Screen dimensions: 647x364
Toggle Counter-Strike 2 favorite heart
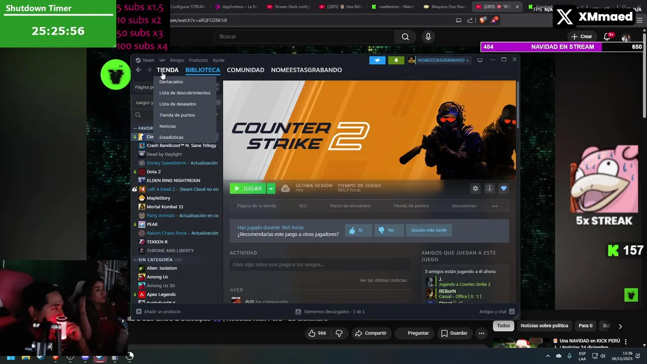pos(503,188)
